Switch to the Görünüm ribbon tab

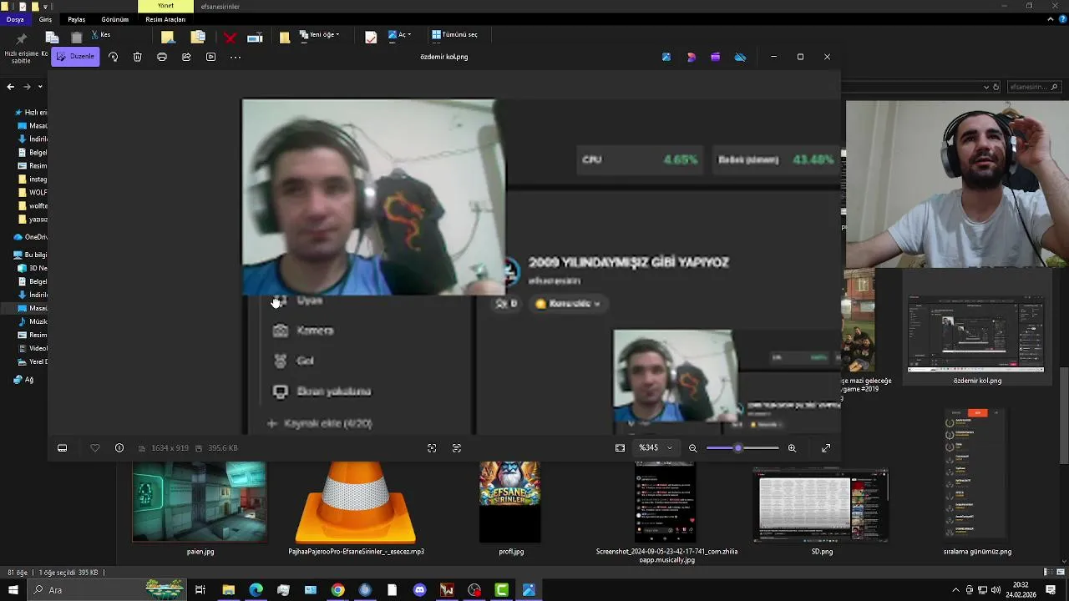[114, 19]
